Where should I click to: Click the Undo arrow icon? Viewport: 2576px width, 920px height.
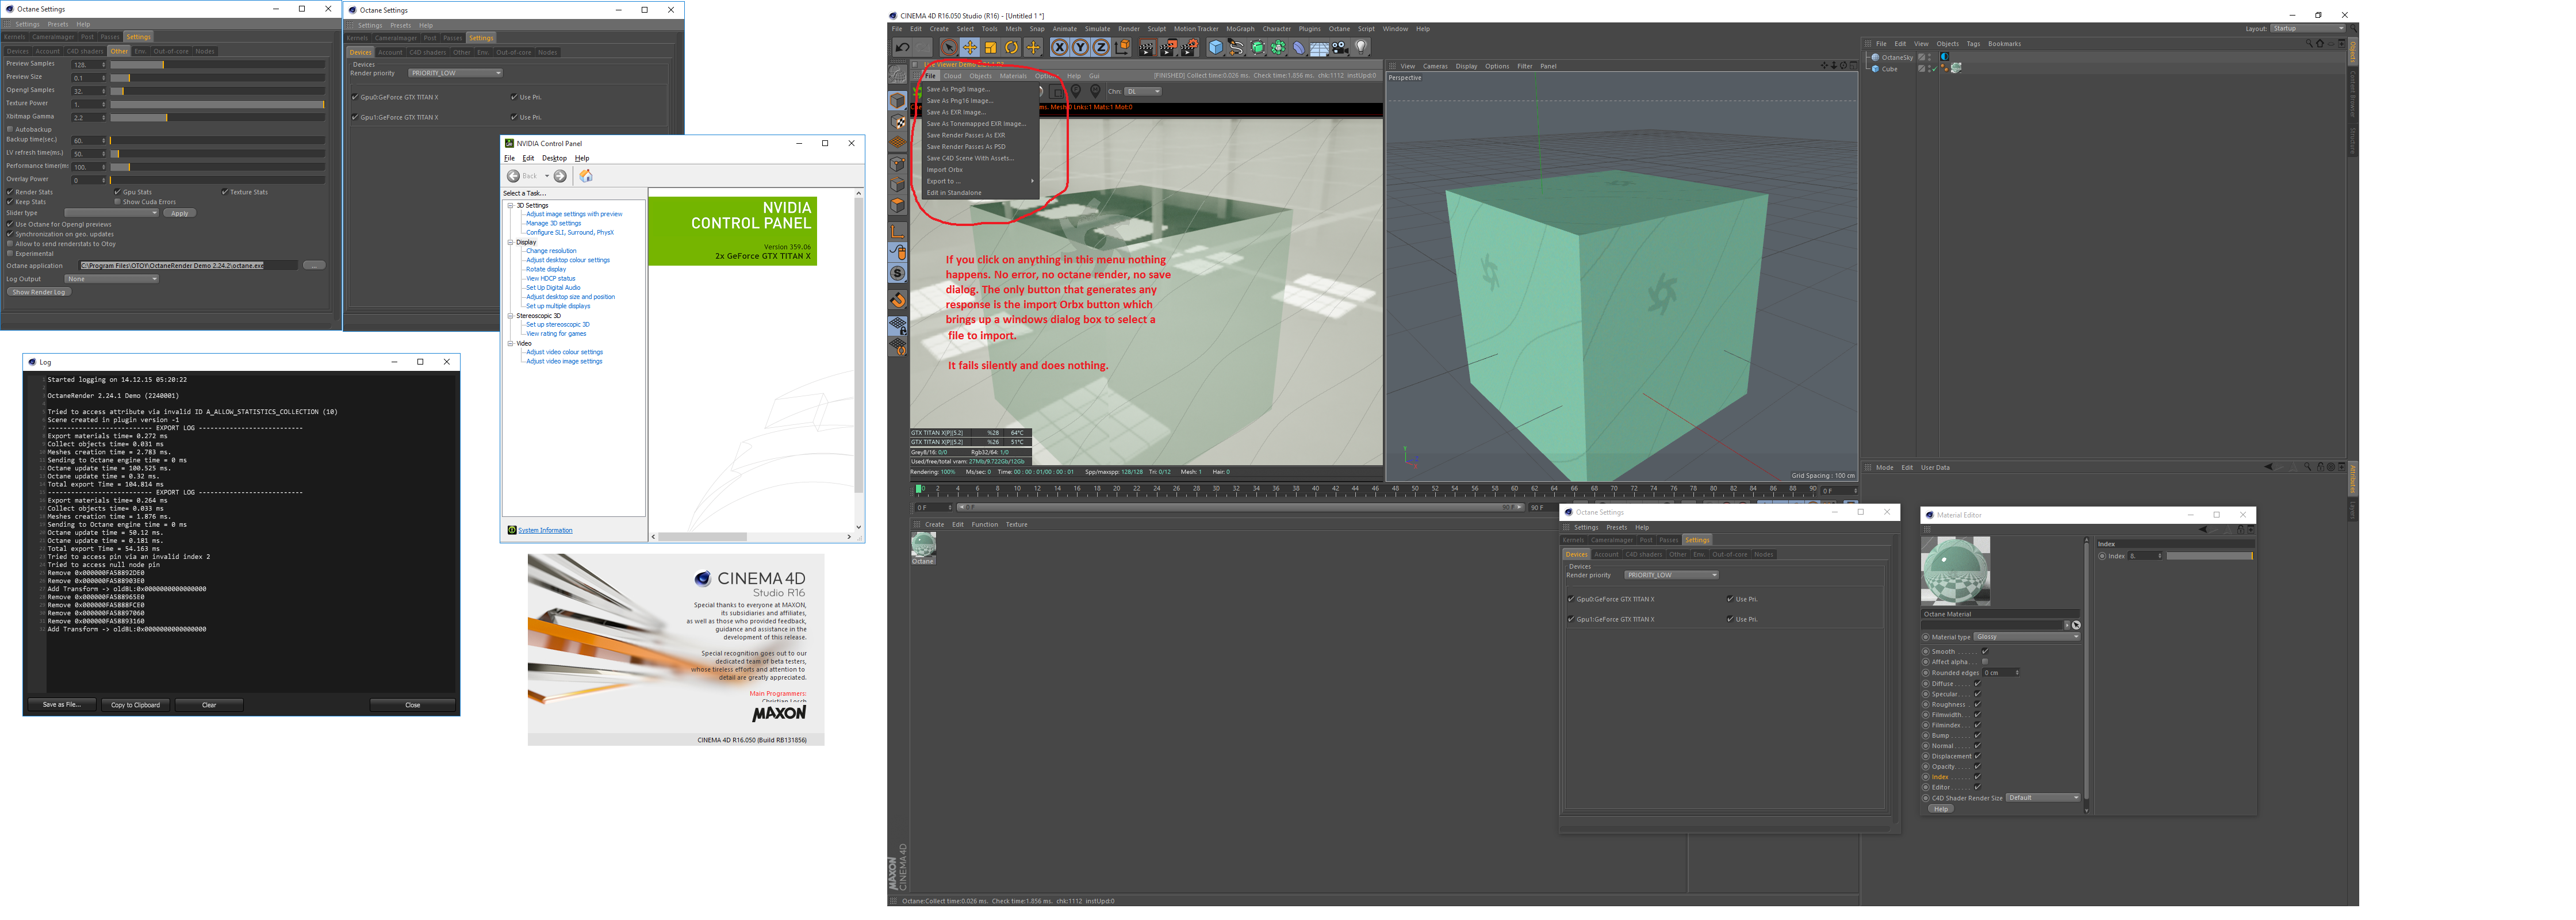(x=902, y=47)
